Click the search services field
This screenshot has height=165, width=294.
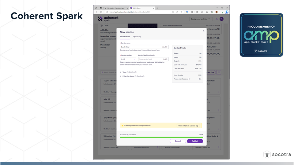pos(109,72)
